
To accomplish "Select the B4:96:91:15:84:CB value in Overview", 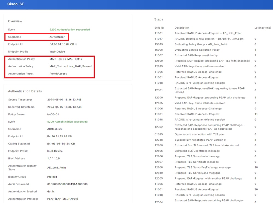I will pyautogui.click(x=62, y=44).
